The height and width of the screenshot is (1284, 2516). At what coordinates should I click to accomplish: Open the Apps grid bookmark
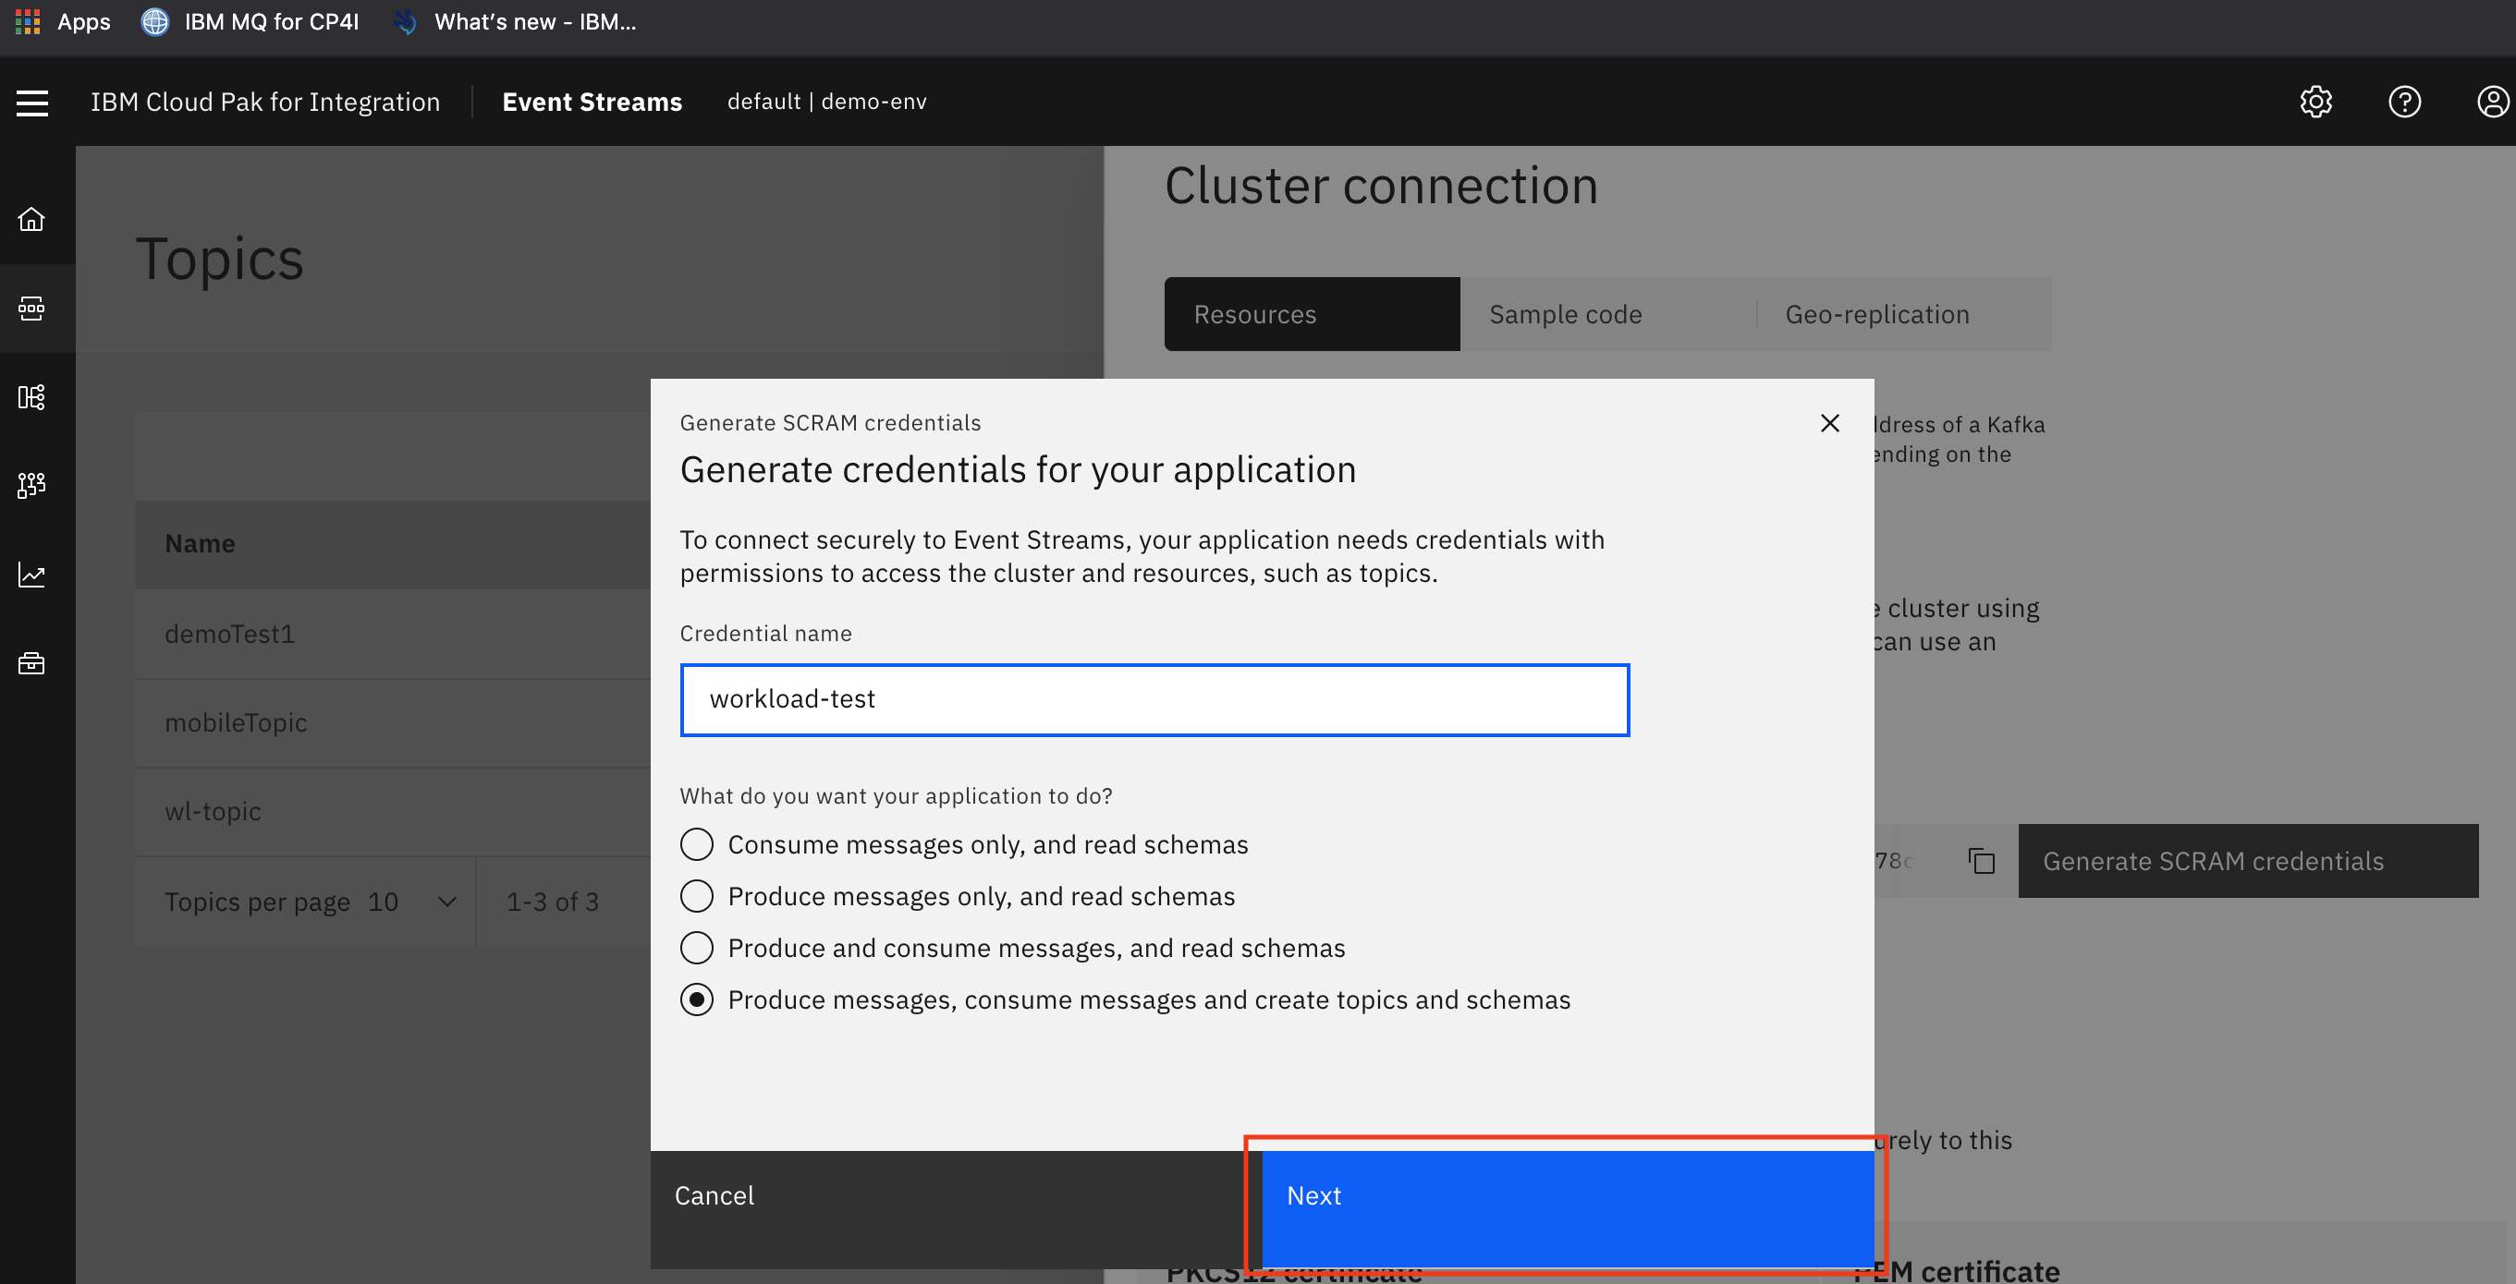63,21
